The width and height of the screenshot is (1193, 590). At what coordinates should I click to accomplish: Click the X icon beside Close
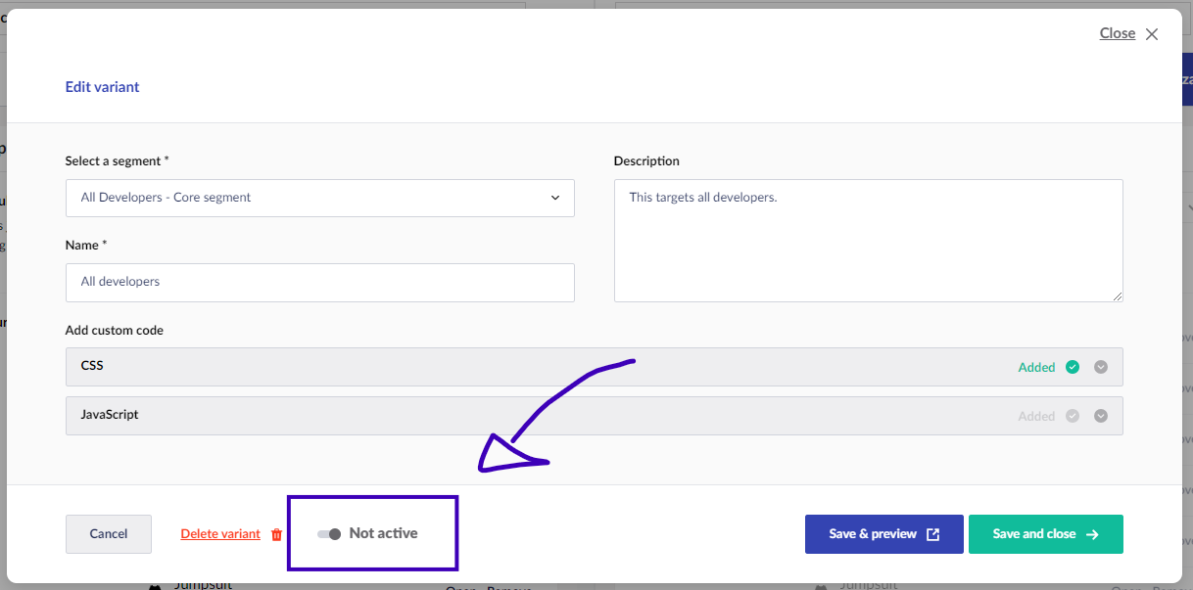[1152, 34]
